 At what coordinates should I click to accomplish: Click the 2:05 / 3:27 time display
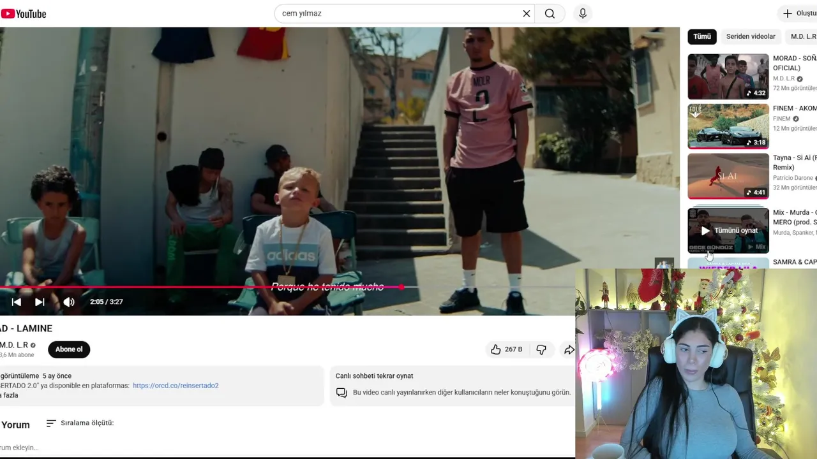[x=107, y=302]
